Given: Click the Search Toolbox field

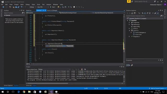Looking at the screenshot, I should [13, 13].
